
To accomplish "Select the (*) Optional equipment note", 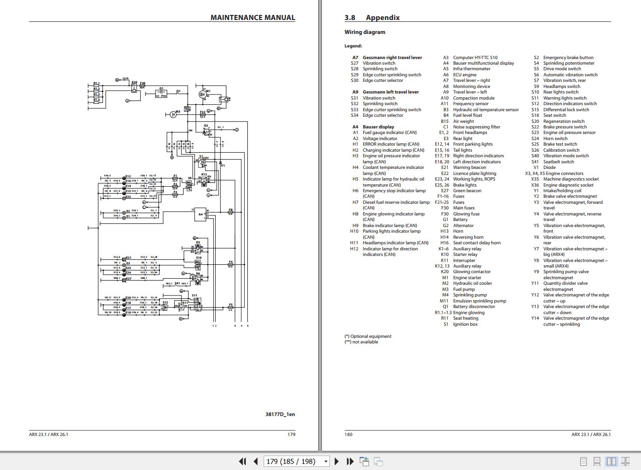I will 368,336.
